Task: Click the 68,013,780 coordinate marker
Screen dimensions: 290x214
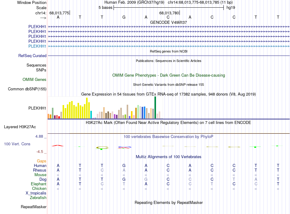Action: tap(169, 13)
